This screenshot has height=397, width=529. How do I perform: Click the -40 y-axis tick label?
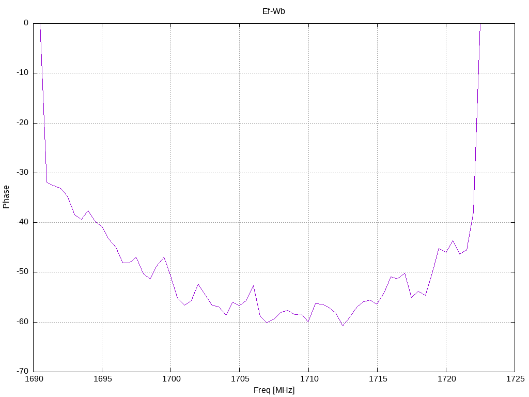tap(23, 222)
